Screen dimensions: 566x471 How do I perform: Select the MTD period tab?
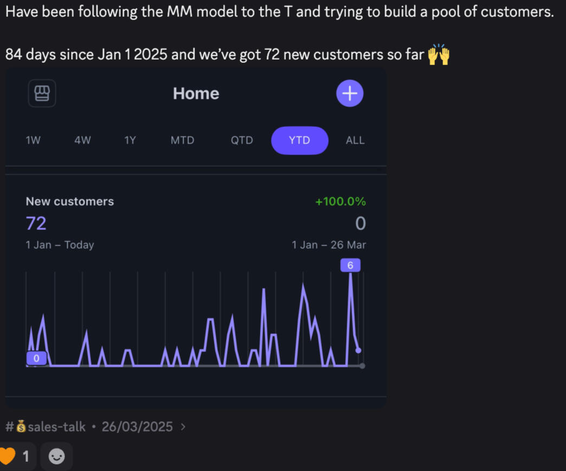pyautogui.click(x=182, y=140)
